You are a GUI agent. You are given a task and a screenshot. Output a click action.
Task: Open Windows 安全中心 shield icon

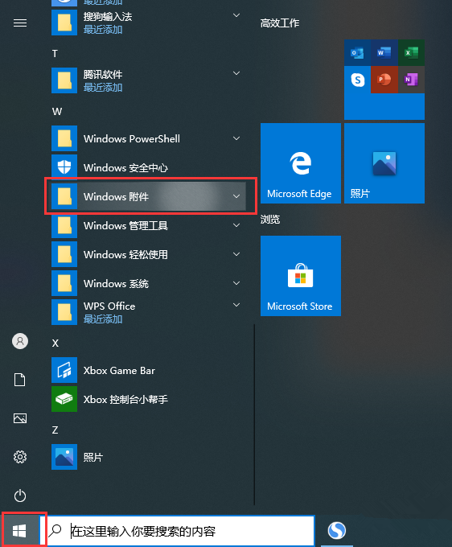click(x=64, y=168)
